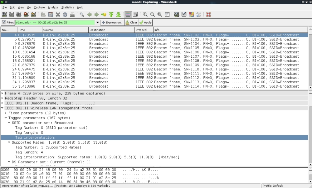
Task: Show capture options from the toolbar
Action: pyautogui.click(x=12, y=15)
